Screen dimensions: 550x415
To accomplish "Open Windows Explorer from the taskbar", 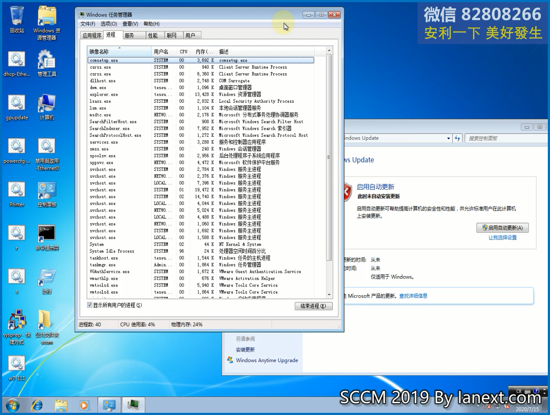I will click(x=61, y=405).
